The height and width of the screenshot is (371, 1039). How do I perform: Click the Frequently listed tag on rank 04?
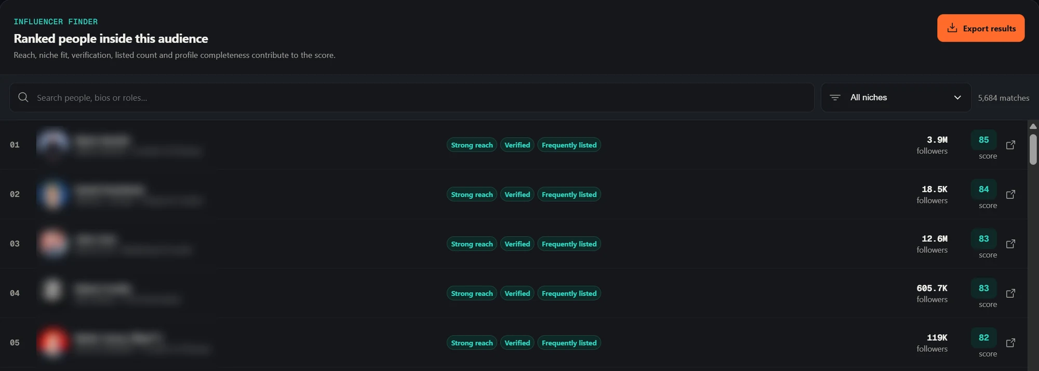tap(569, 293)
